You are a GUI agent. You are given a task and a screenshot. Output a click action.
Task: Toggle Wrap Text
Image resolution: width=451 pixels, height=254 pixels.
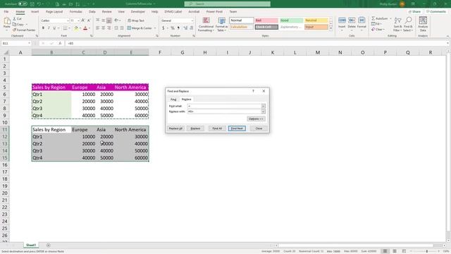click(136, 20)
